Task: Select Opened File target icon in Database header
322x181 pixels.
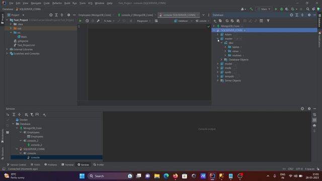Action: (291, 15)
